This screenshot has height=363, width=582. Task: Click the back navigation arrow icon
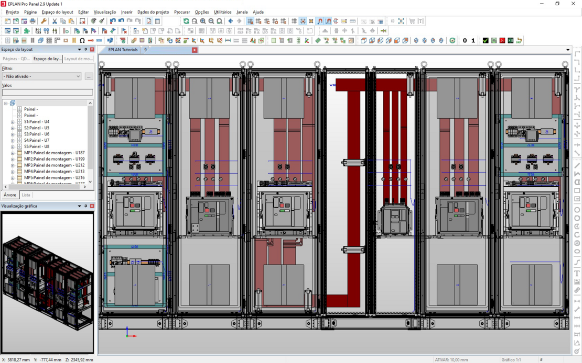230,21
